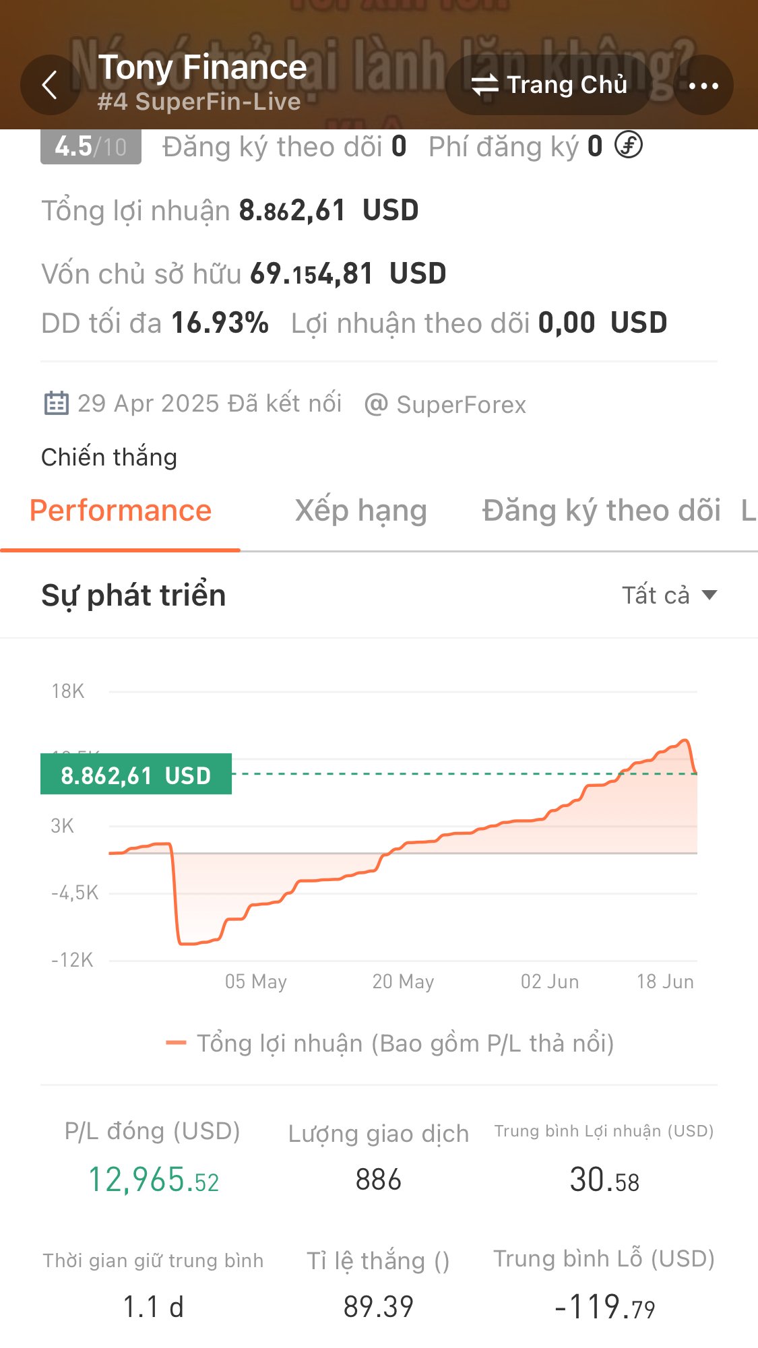Tap the chart peak near 18 Jun
Image resolution: width=758 pixels, height=1348 pixels.
click(685, 741)
